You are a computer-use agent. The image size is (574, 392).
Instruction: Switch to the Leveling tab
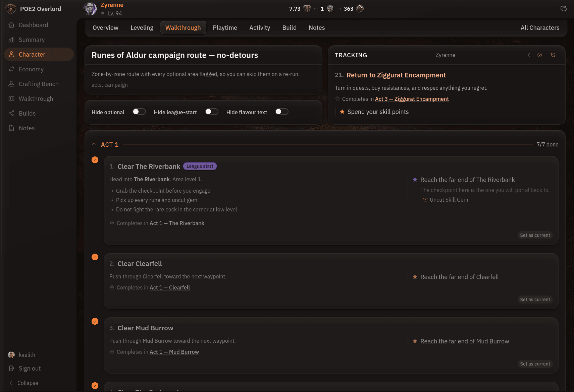[x=142, y=28]
